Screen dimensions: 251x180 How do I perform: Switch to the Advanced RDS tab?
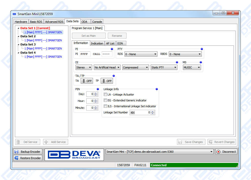[54, 22]
